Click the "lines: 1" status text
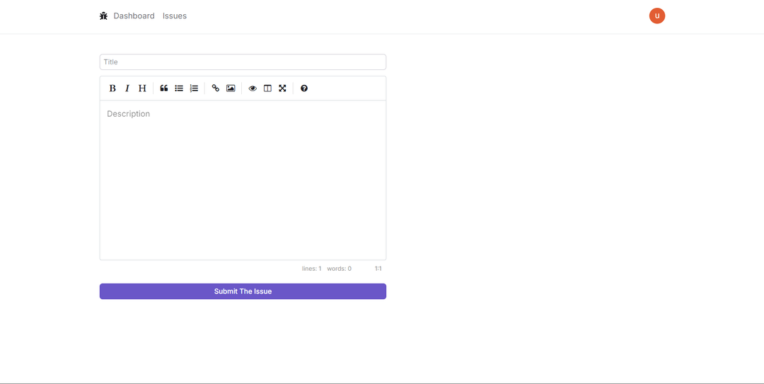Viewport: 764px width, 384px height. click(312, 269)
